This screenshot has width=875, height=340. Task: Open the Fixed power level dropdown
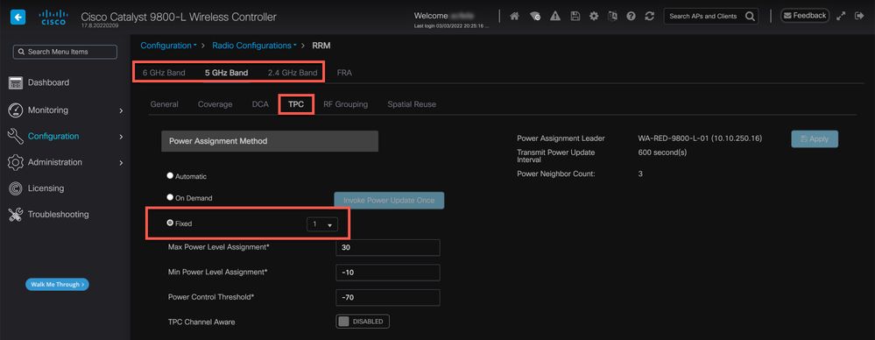click(x=322, y=223)
